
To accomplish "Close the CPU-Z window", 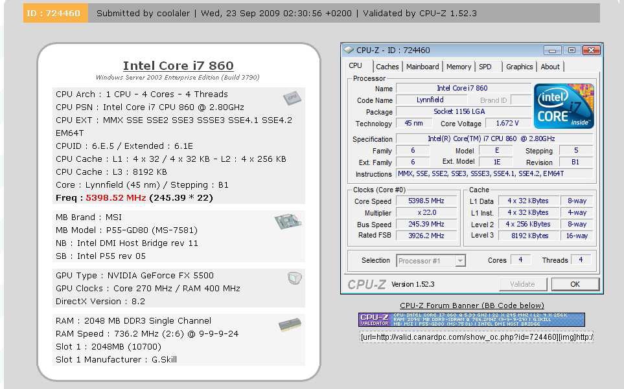I will click(x=592, y=50).
